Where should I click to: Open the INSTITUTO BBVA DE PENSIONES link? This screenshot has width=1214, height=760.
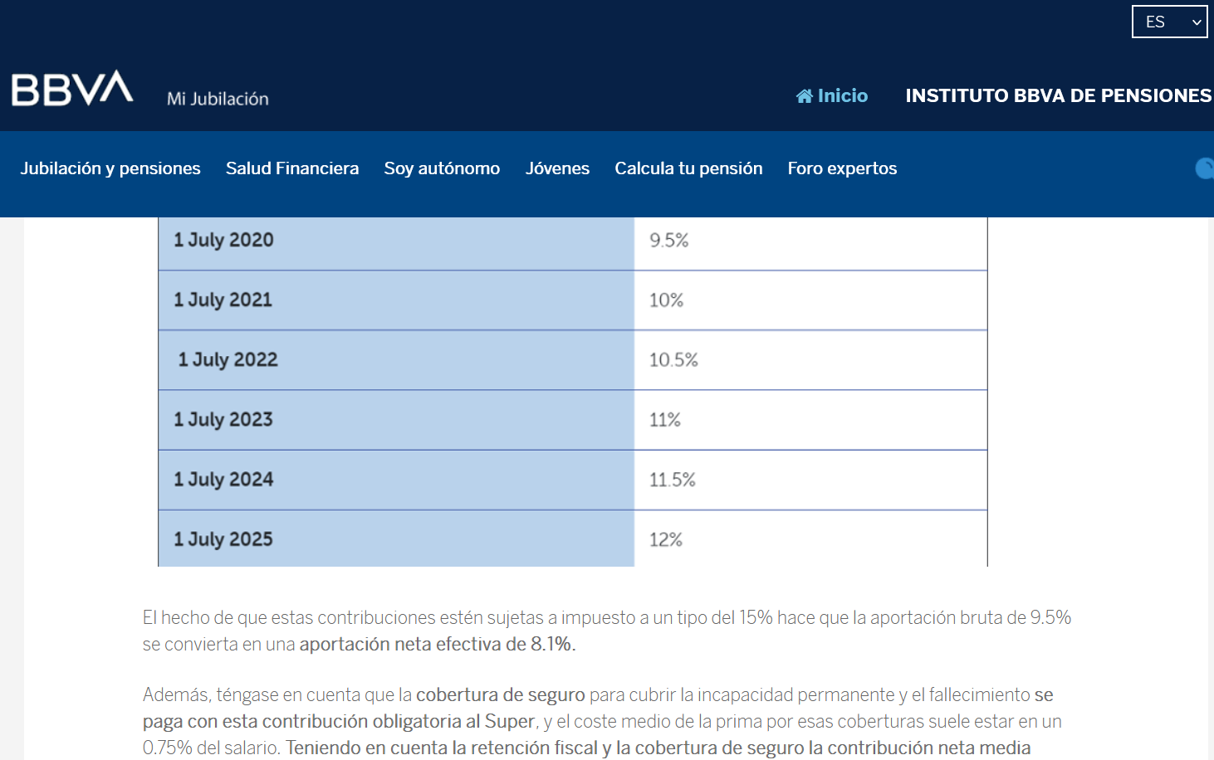1058,95
